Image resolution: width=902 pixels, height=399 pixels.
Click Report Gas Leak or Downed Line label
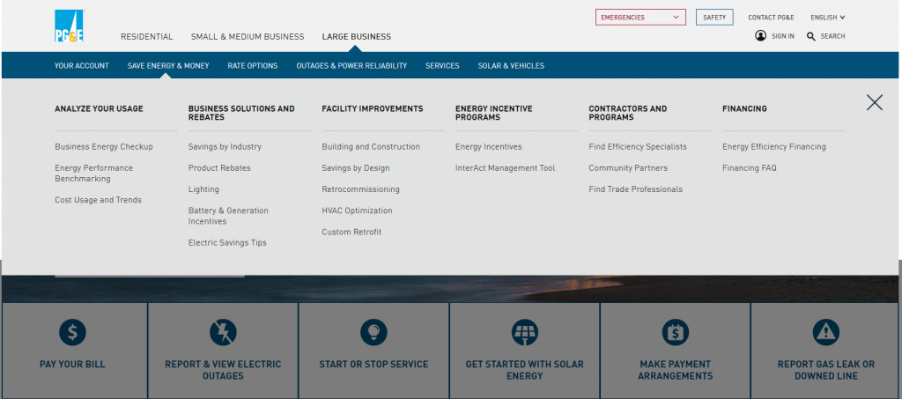click(826, 370)
